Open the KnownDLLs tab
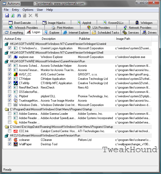The height and width of the screenshot is (174, 161). [x=113, y=23]
